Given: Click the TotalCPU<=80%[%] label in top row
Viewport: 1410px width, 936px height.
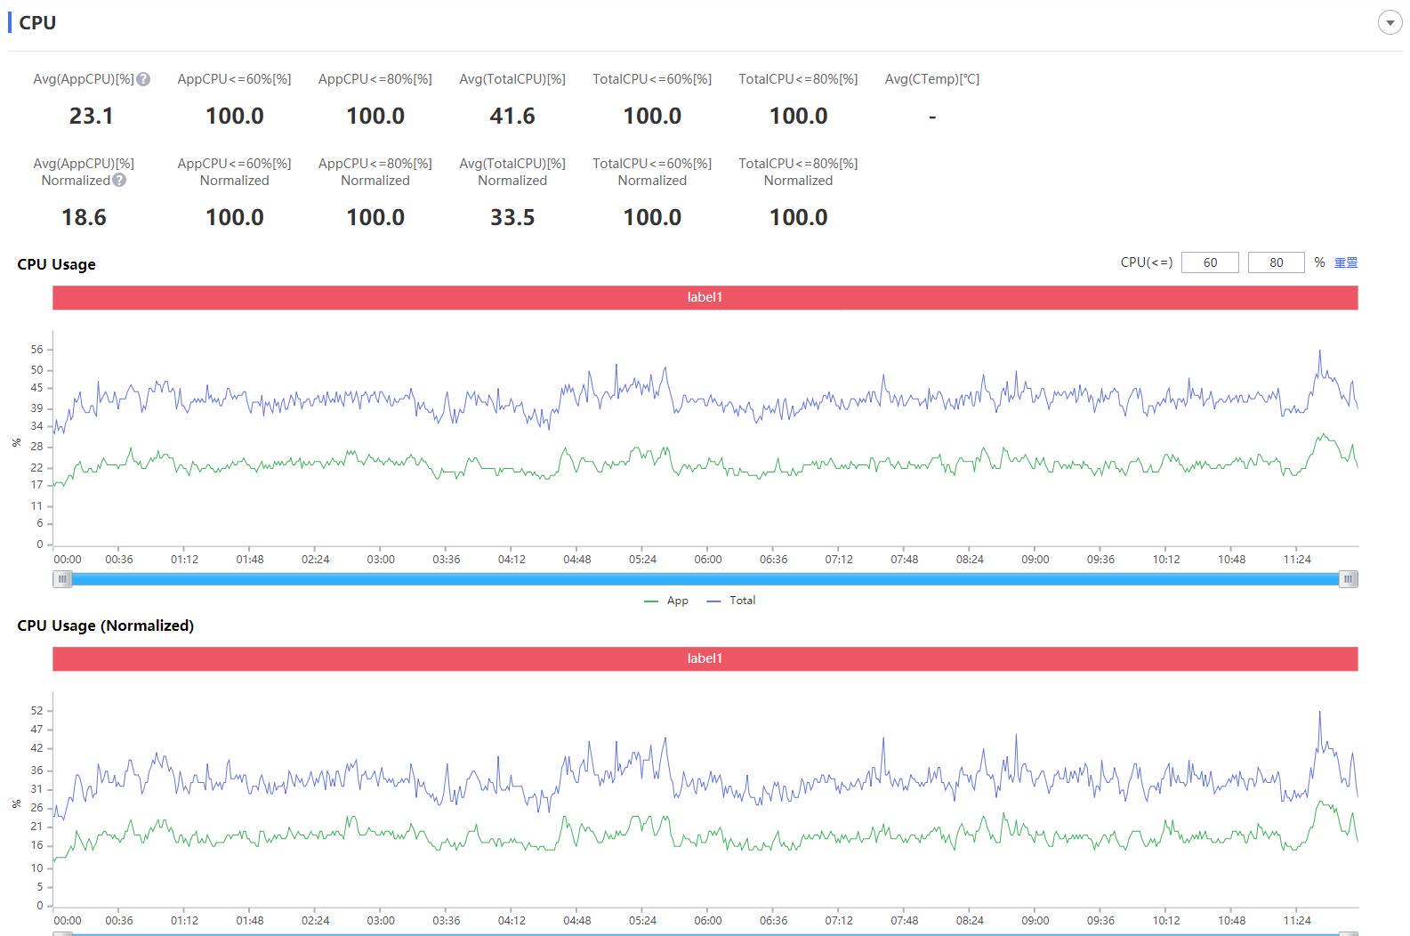Looking at the screenshot, I should 798,79.
